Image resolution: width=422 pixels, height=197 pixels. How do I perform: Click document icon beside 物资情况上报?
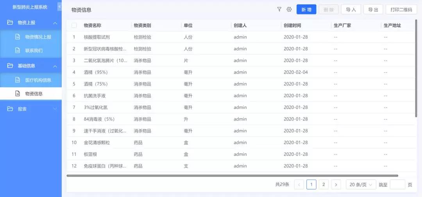[x=18, y=37]
